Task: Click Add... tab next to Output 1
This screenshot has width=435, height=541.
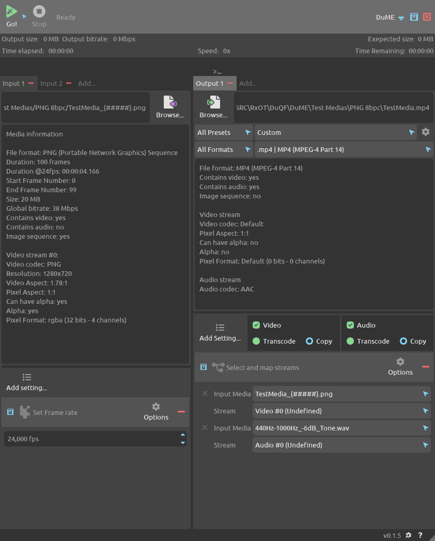Action: [248, 83]
